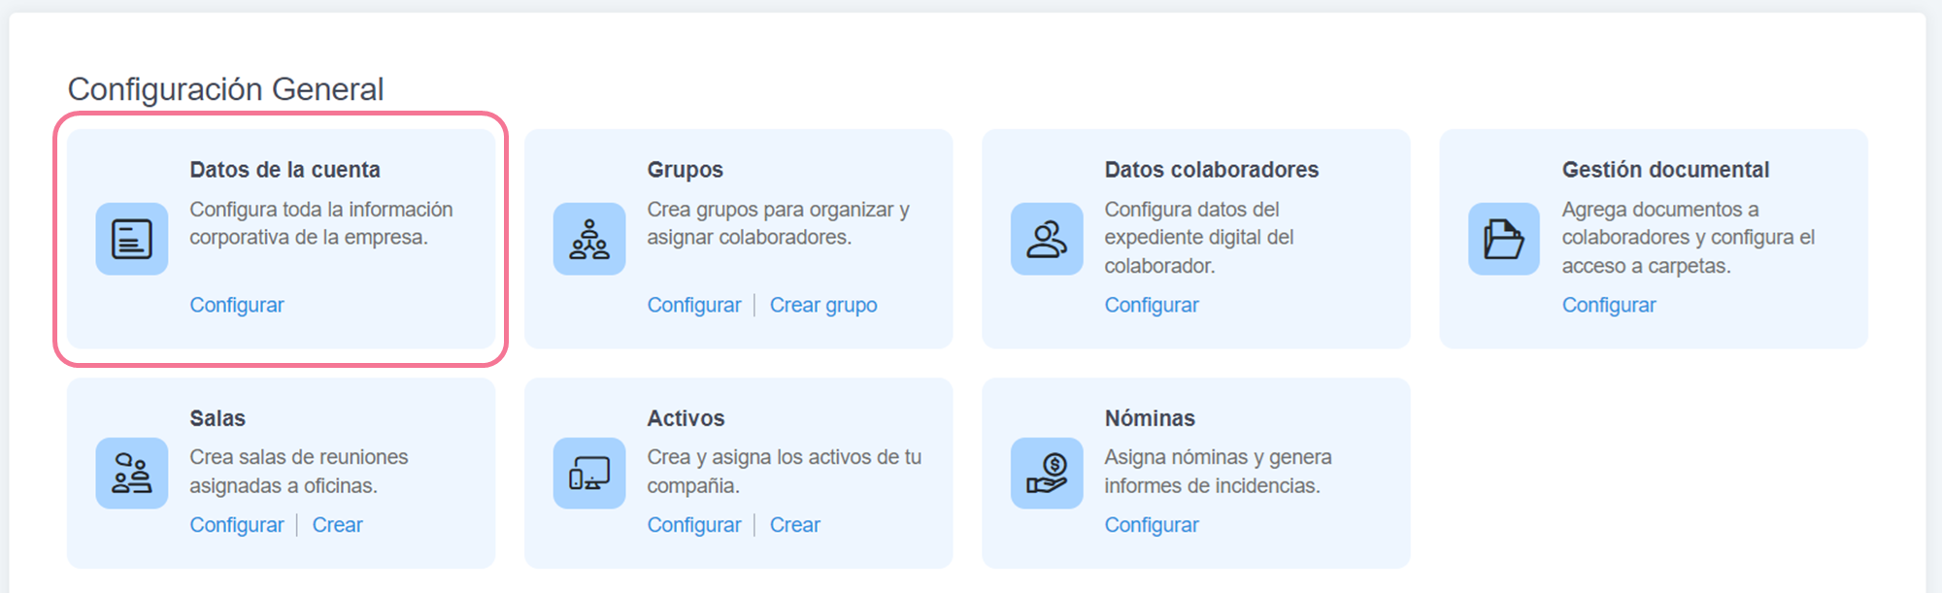Click the Gestión documental folder icon
This screenshot has width=1942, height=593.
(1503, 239)
